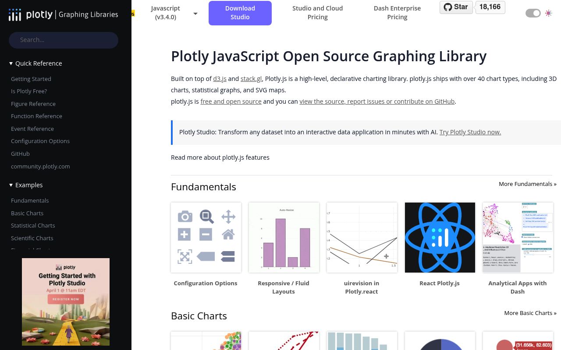Click More Basic Charts link

[530, 313]
